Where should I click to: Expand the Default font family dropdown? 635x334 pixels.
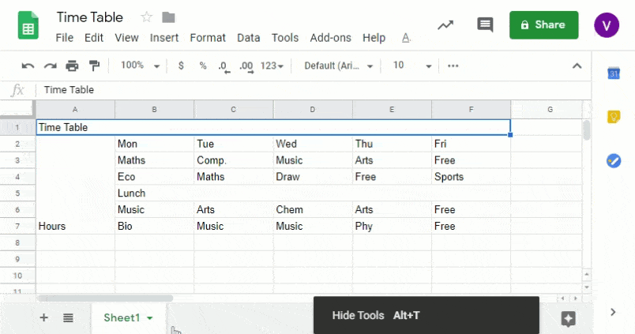pos(339,66)
